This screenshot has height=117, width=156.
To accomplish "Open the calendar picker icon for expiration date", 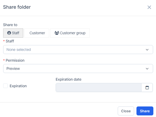I will 147,87.
